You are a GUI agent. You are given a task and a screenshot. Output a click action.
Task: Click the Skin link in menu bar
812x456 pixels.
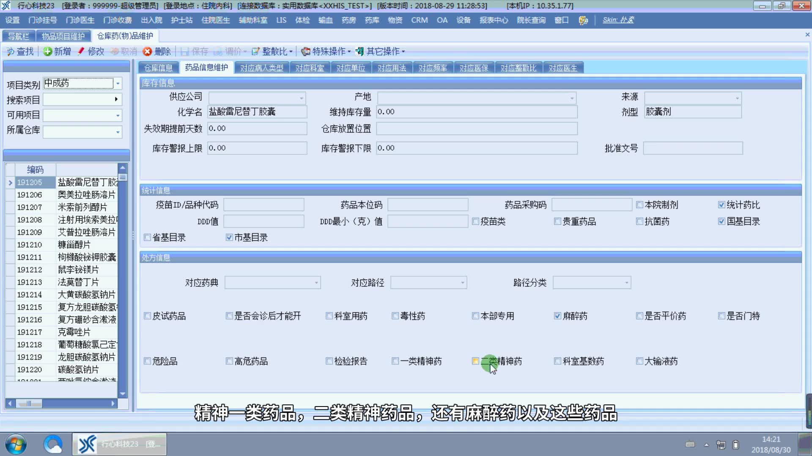[618, 20]
